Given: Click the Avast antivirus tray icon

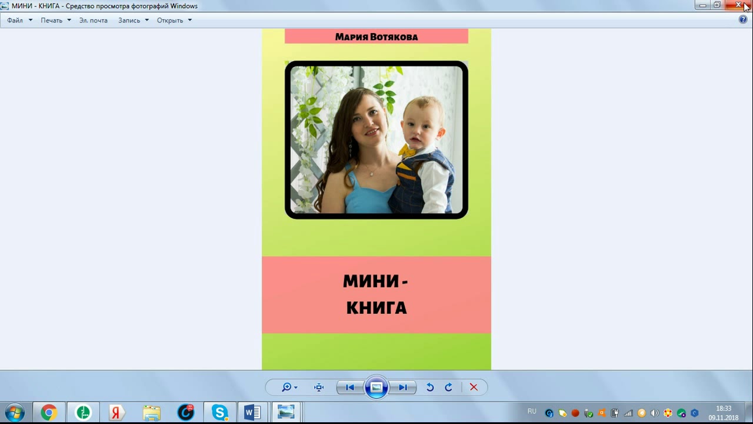Looking at the screenshot, I should [x=601, y=413].
